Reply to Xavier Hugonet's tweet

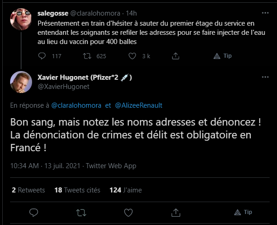click(x=33, y=213)
